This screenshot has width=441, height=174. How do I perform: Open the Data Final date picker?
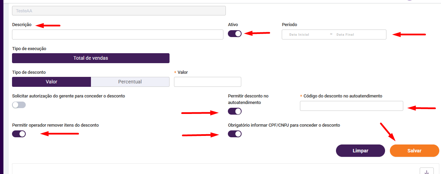(x=345, y=35)
